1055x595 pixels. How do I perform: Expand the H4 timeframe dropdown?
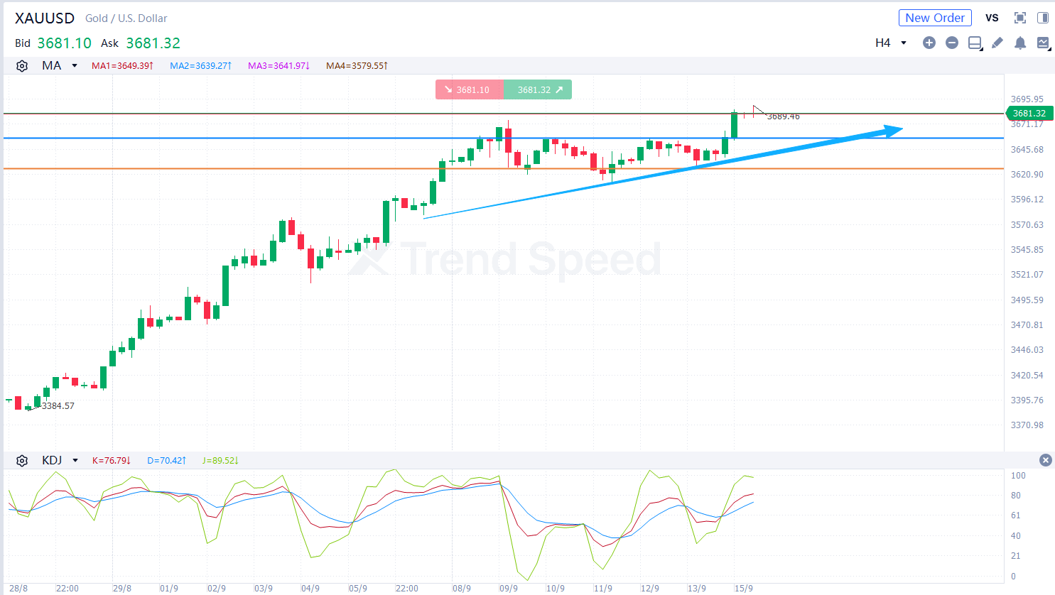tap(891, 43)
